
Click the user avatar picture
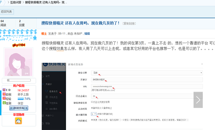click(19, 62)
